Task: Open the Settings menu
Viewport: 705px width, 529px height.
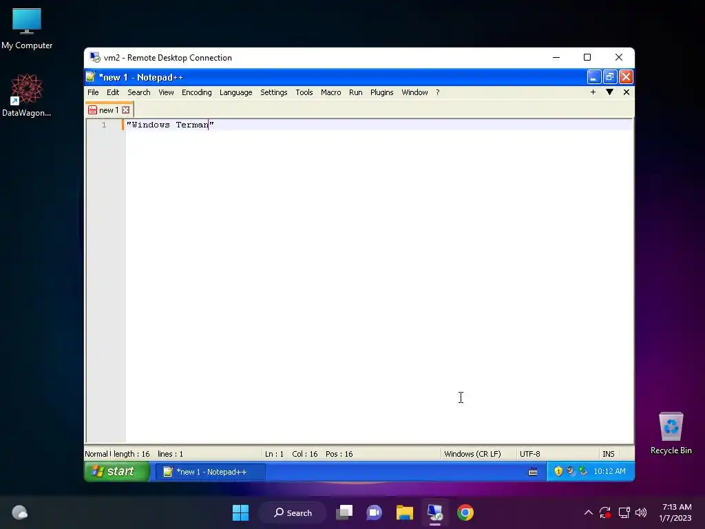Action: (274, 92)
